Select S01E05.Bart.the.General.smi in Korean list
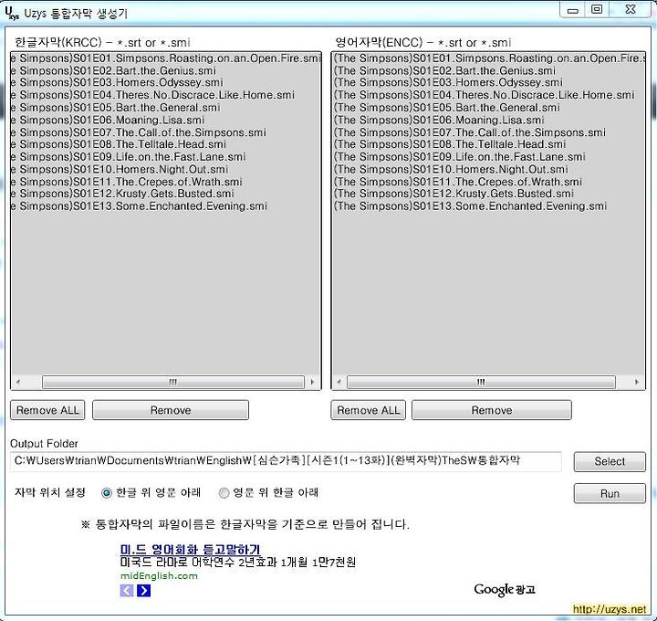 (166, 108)
